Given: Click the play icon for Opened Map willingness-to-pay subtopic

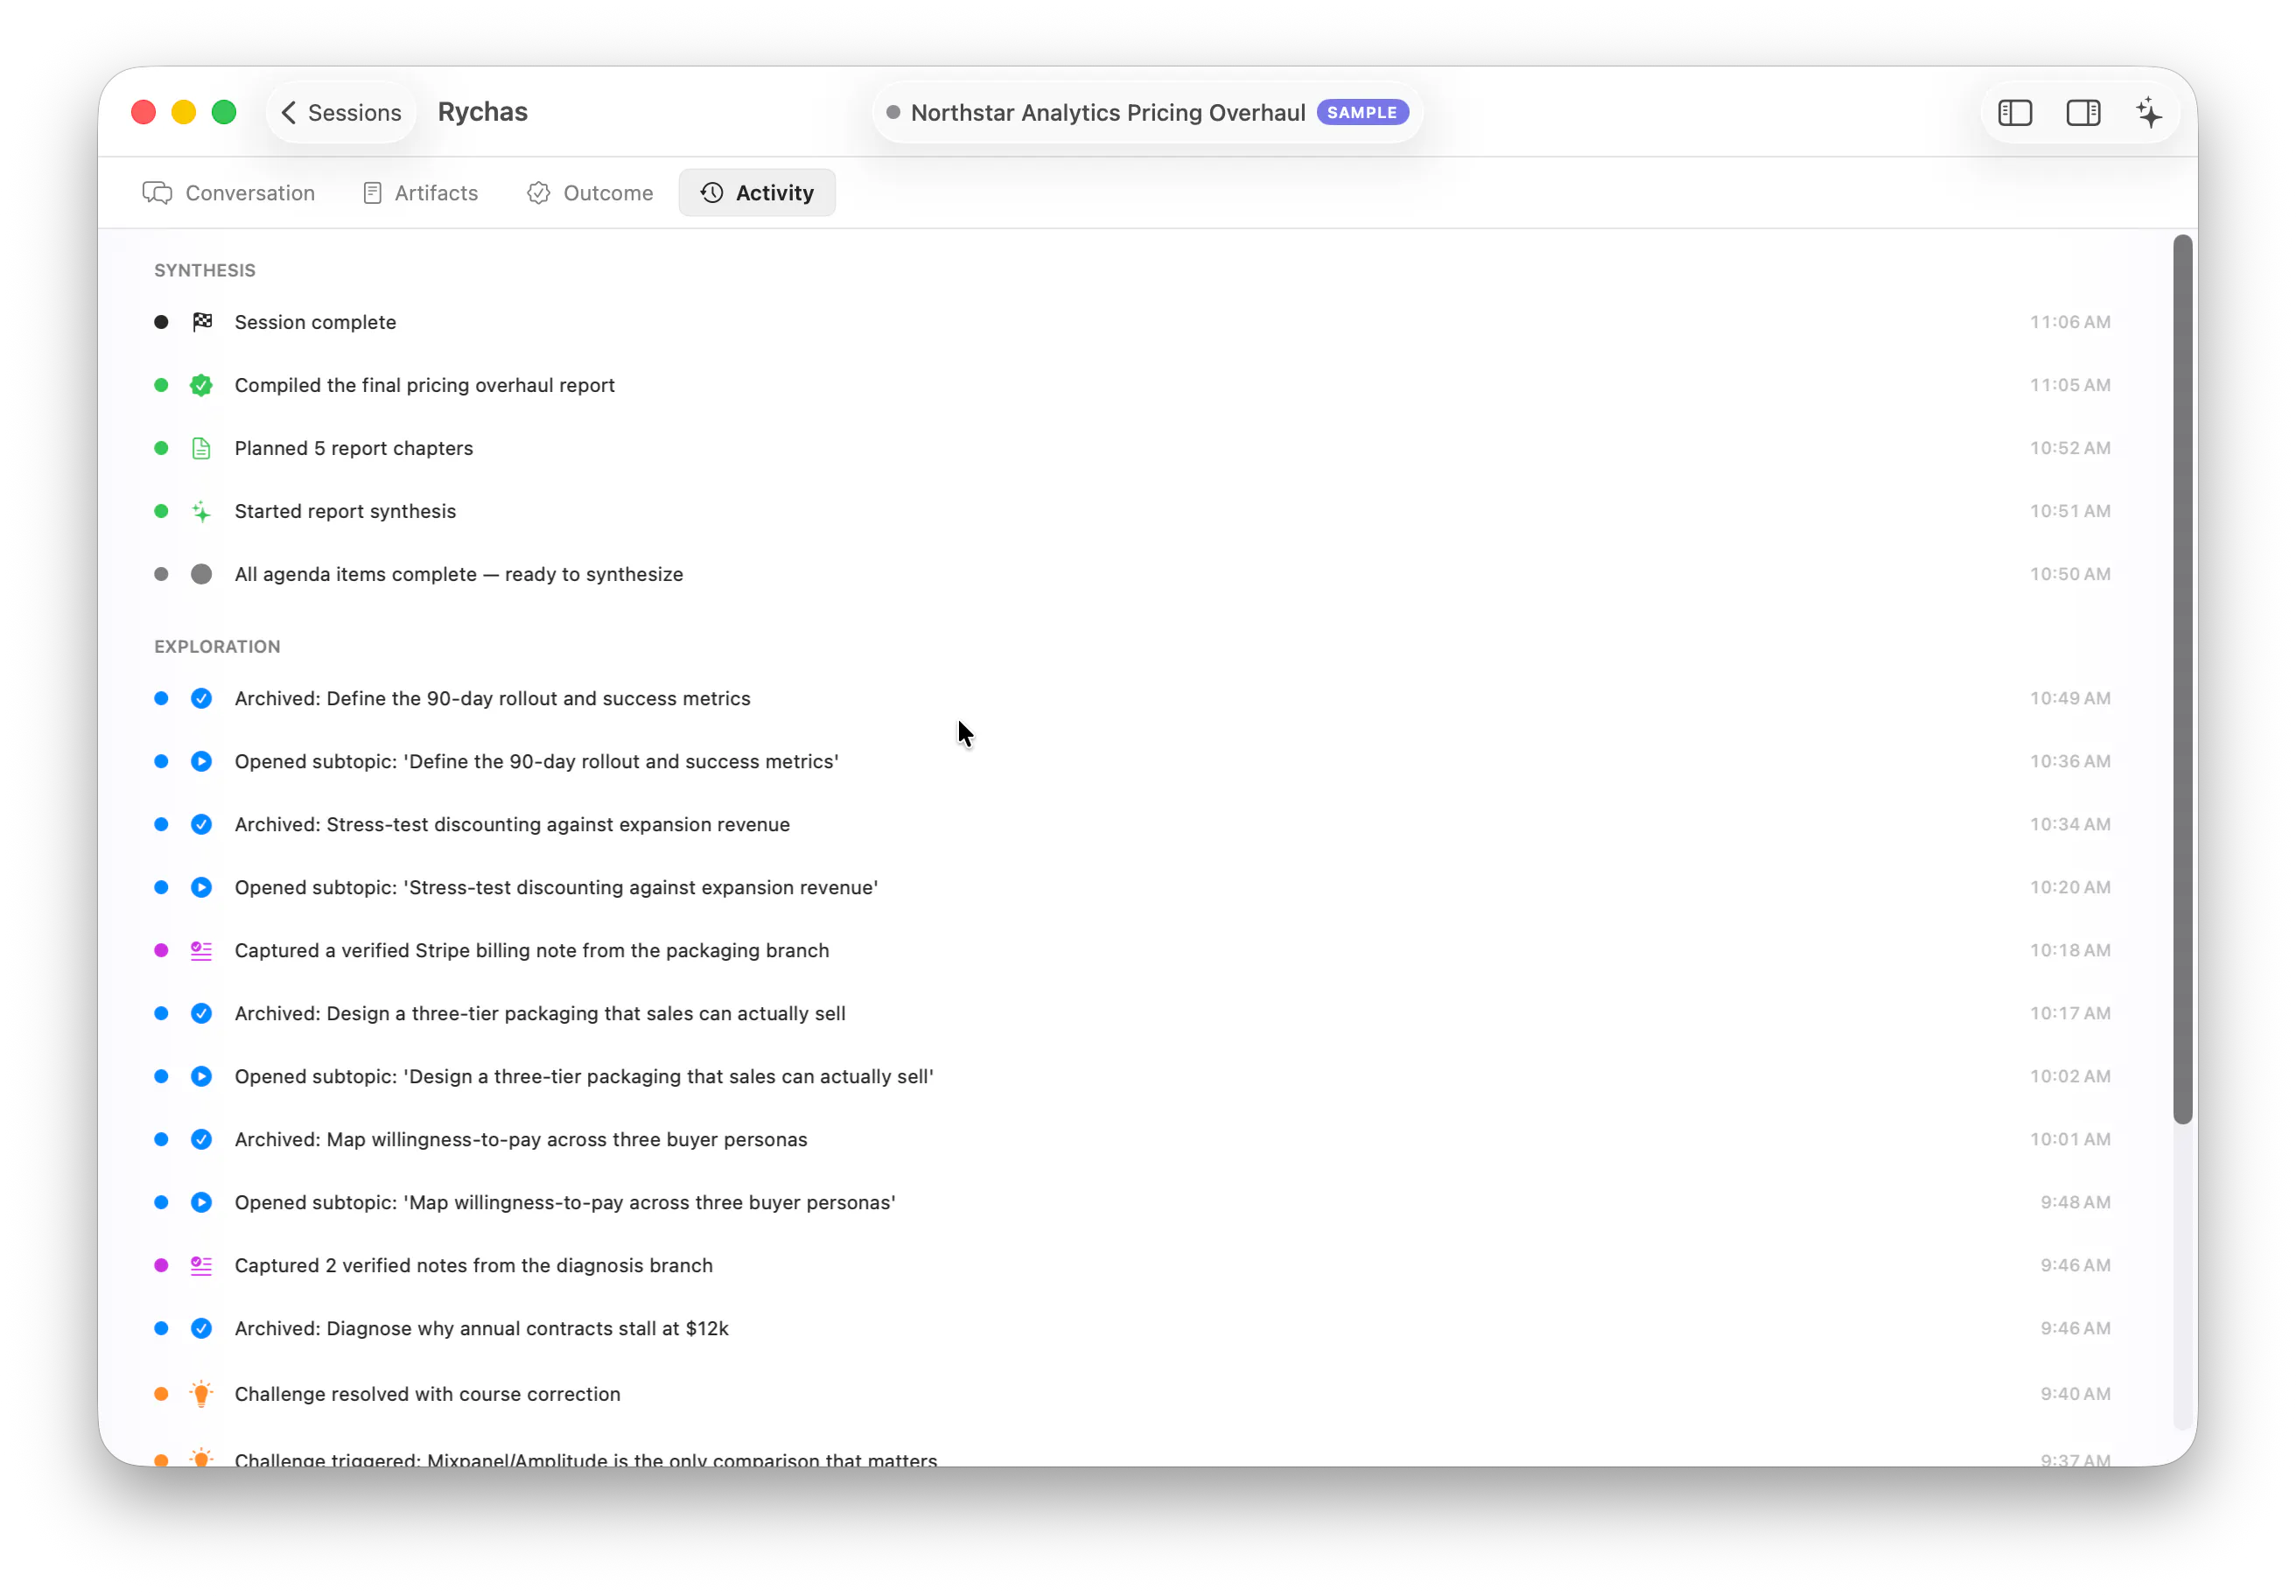Looking at the screenshot, I should click(202, 1202).
